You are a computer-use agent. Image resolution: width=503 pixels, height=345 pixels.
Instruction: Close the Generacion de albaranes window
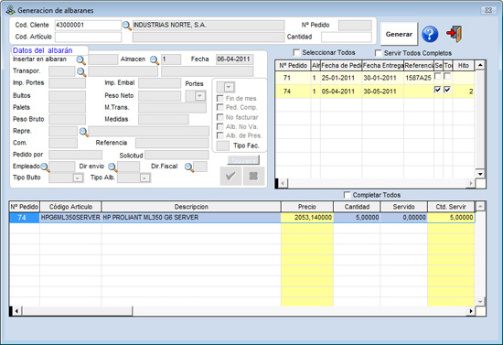[x=488, y=10]
